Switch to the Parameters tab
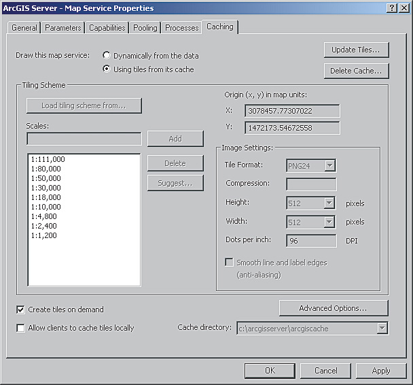 coord(63,28)
